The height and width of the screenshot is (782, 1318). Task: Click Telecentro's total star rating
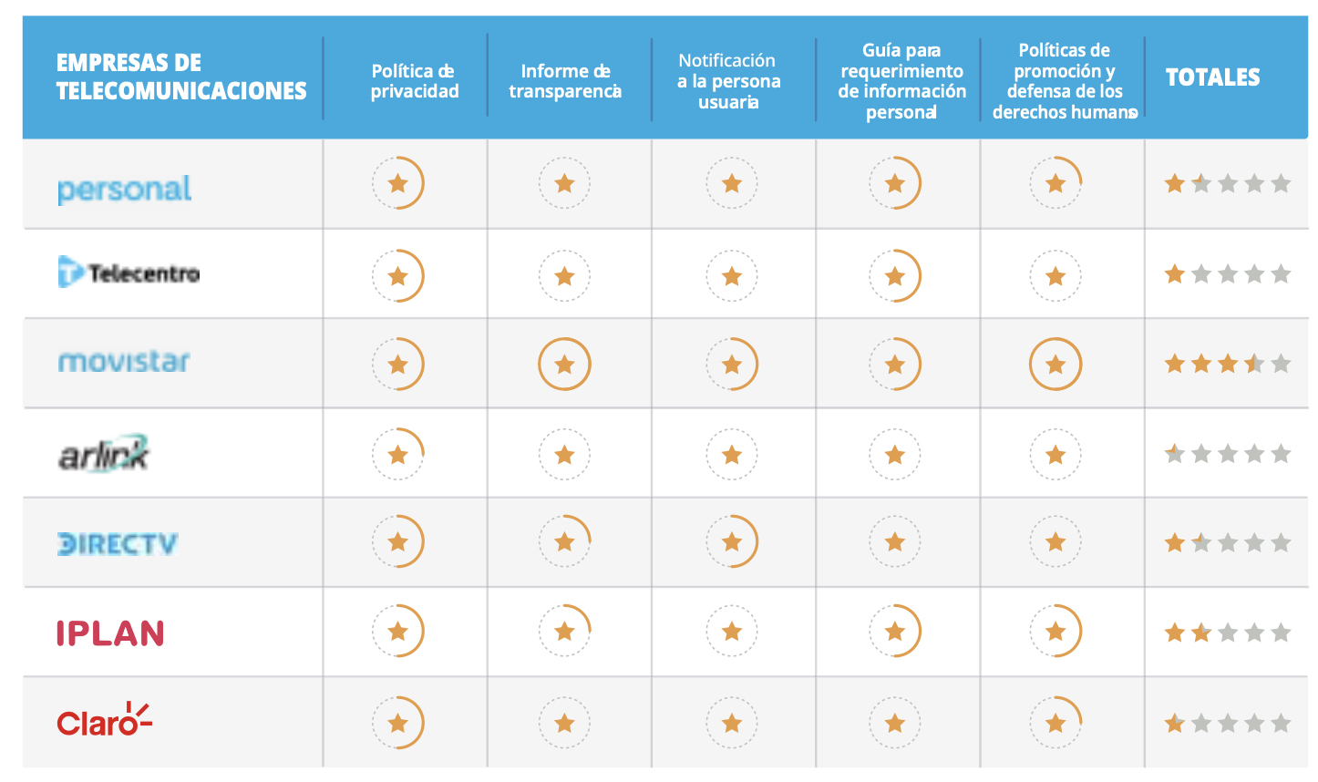[x=1227, y=274]
